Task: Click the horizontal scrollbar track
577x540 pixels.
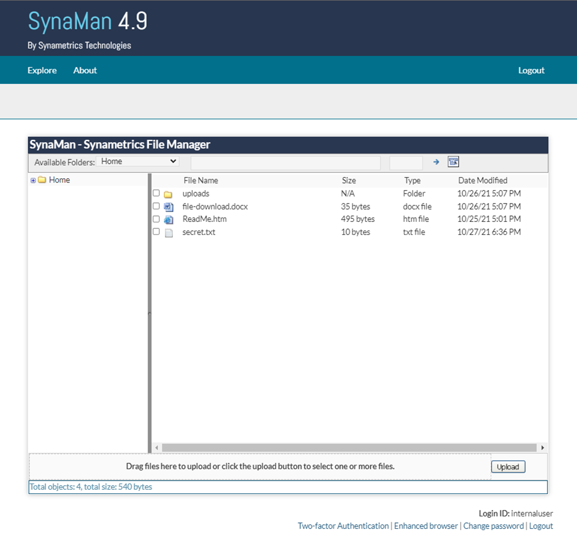Action: point(349,447)
